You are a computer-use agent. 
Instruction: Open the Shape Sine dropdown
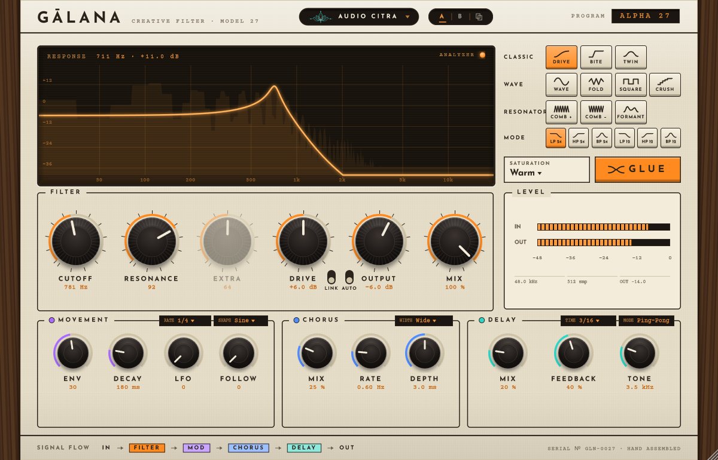point(241,321)
